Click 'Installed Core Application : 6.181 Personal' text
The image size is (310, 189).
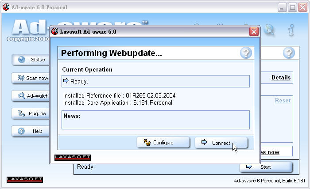(118, 103)
